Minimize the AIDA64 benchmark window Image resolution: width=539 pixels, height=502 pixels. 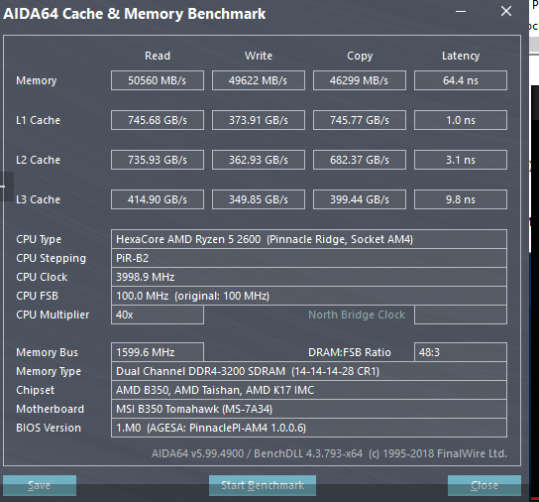coord(461,11)
